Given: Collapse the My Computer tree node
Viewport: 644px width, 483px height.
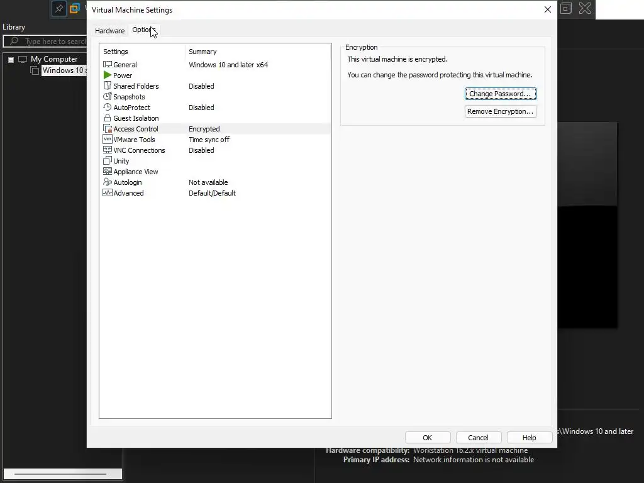Looking at the screenshot, I should [x=11, y=60].
